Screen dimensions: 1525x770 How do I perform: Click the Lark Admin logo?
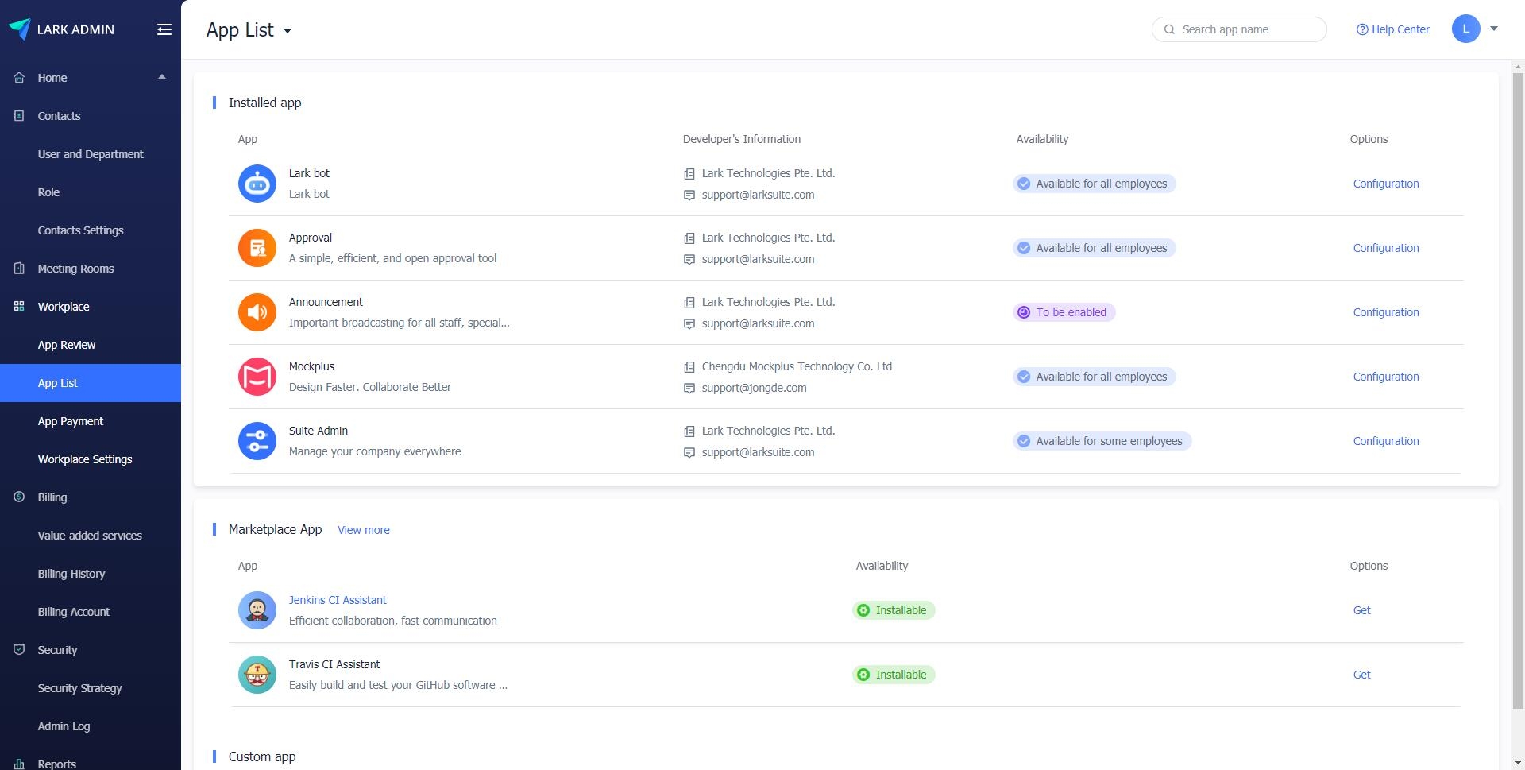click(x=20, y=29)
